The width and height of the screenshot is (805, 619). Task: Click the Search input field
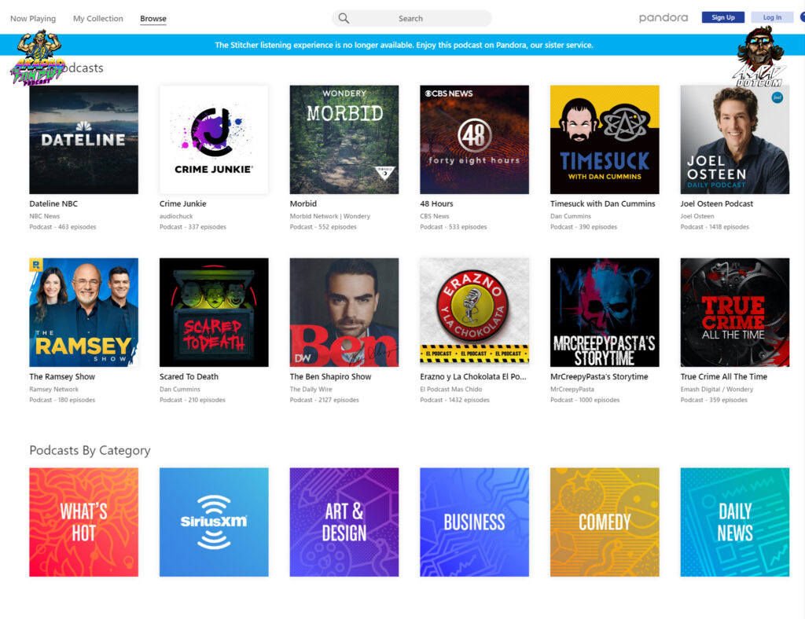pos(411,19)
